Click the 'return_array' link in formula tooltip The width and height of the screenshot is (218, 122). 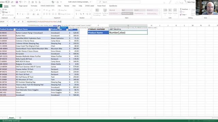tap(57, 26)
